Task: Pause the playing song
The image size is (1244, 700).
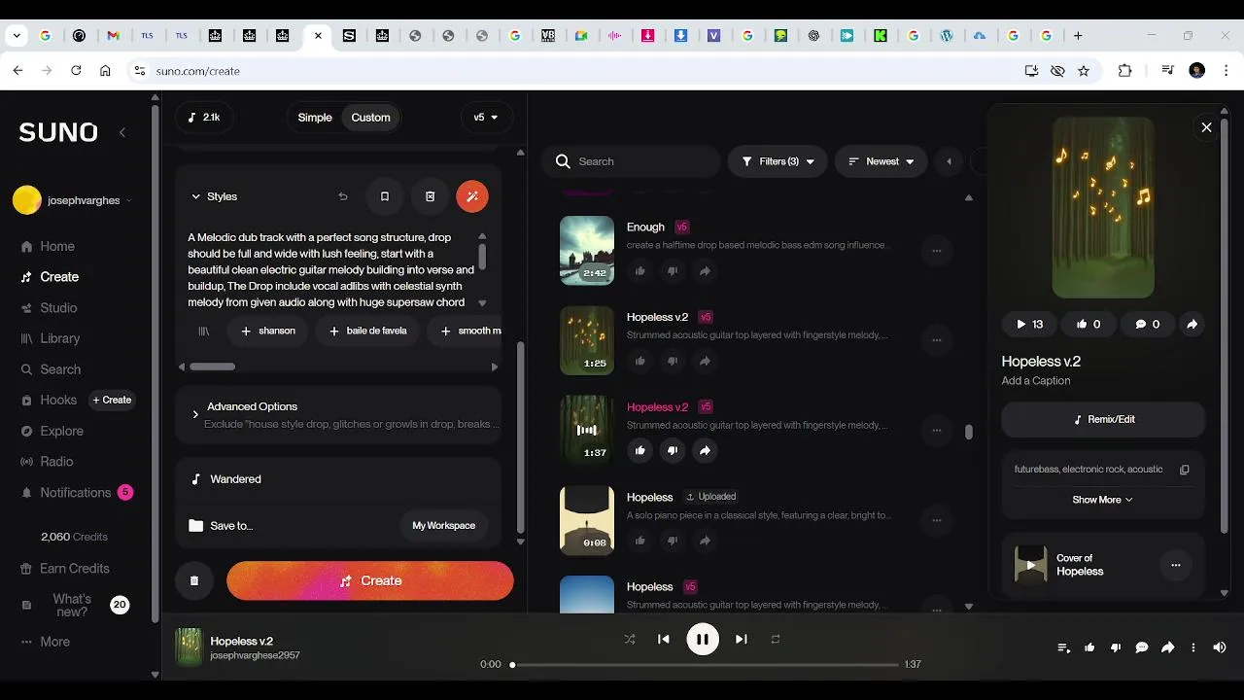Action: (703, 639)
